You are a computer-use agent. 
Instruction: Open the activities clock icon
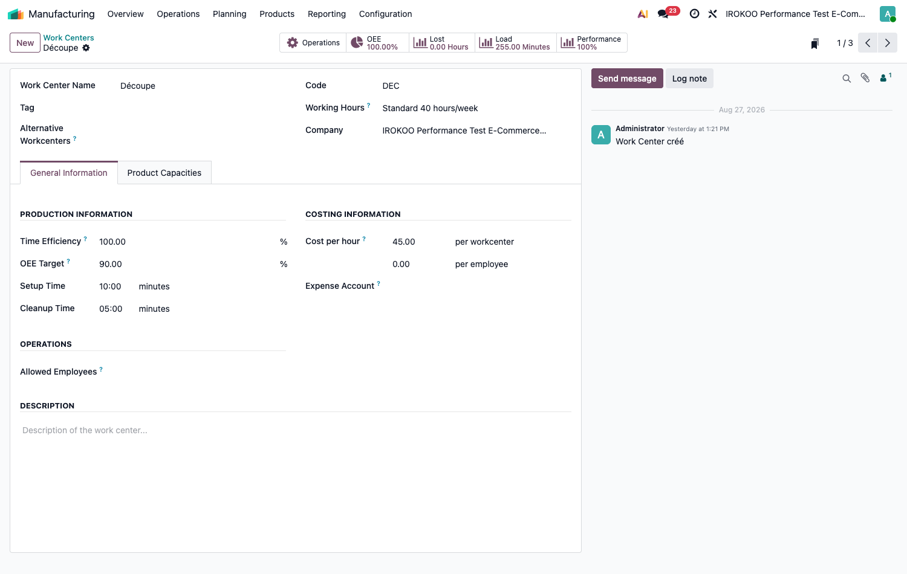pos(694,14)
